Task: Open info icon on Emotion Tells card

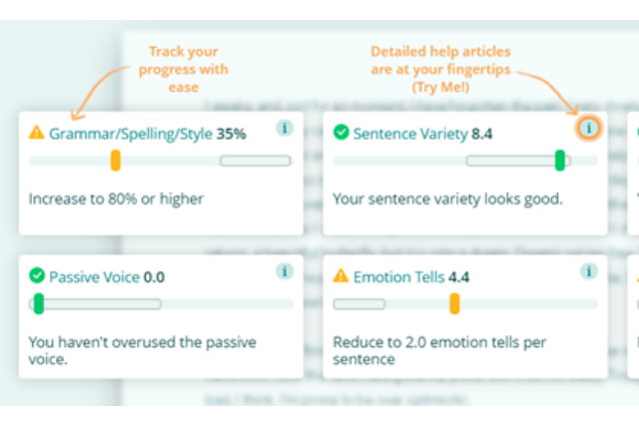Action: coord(588,271)
